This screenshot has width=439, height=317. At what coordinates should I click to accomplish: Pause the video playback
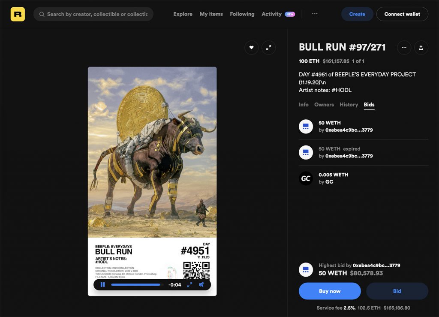pyautogui.click(x=103, y=284)
